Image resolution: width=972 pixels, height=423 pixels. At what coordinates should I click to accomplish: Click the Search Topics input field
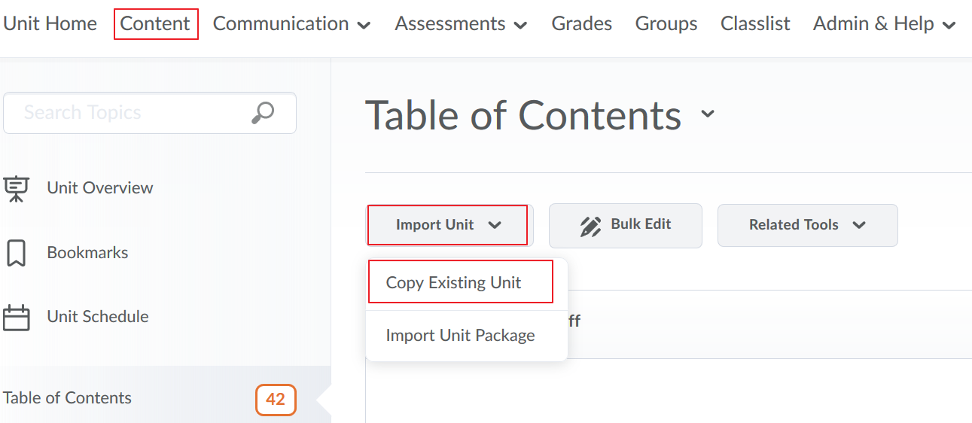[150, 113]
